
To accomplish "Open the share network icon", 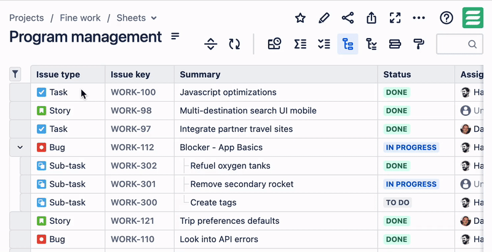I will [347, 18].
